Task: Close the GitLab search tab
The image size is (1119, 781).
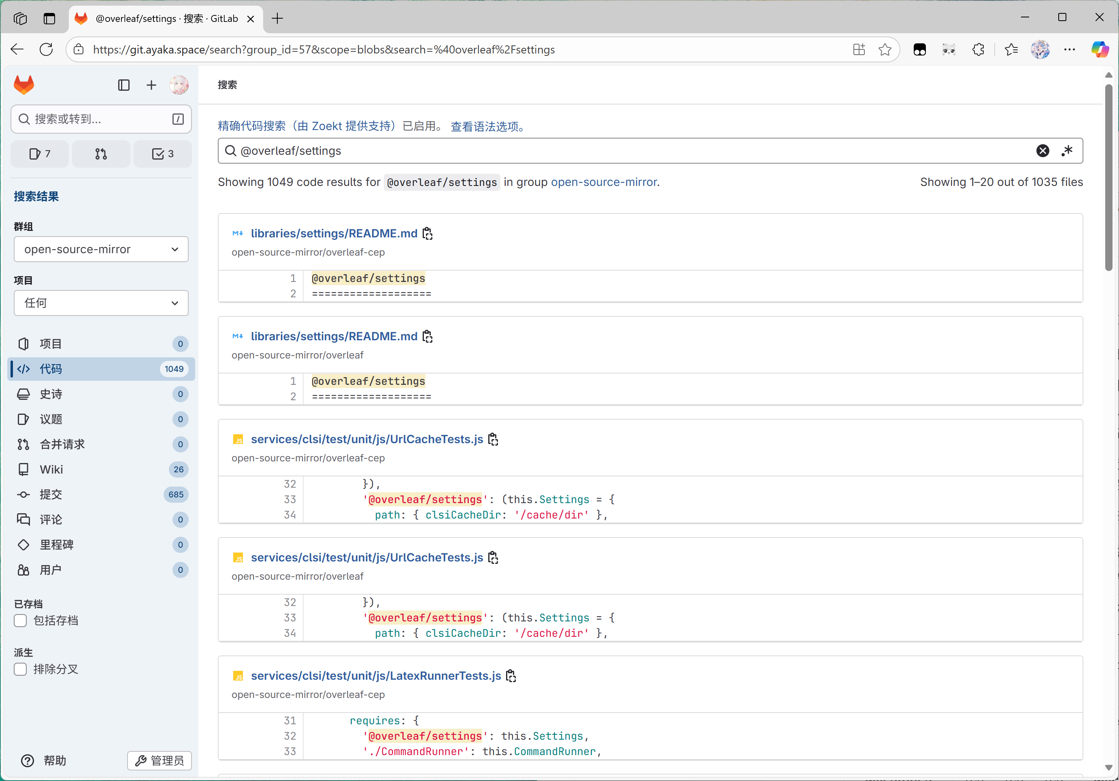Action: click(x=251, y=19)
